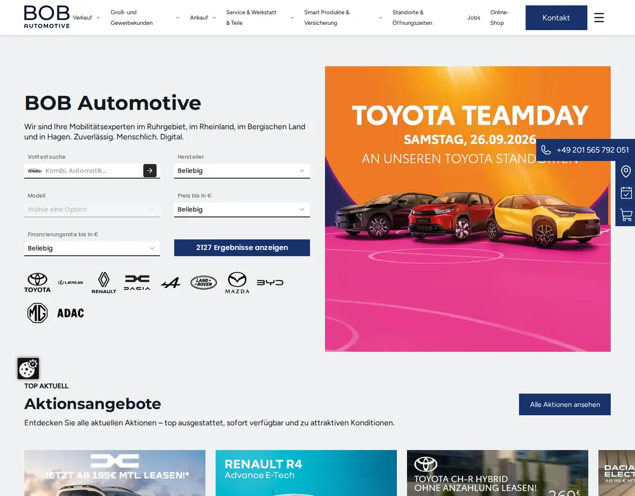The height and width of the screenshot is (496, 635).
Task: Expand the Ankauf menu chevron
Action: pyautogui.click(x=214, y=18)
